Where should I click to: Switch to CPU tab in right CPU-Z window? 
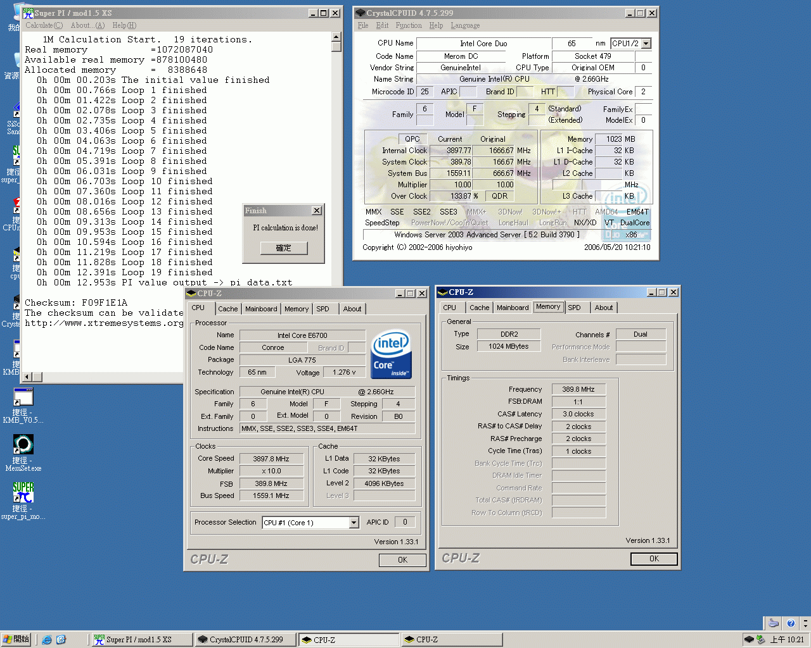point(450,308)
